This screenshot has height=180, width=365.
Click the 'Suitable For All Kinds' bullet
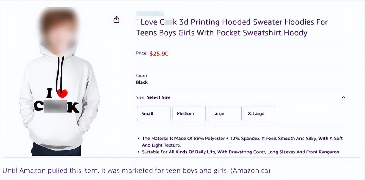[x=240, y=152]
